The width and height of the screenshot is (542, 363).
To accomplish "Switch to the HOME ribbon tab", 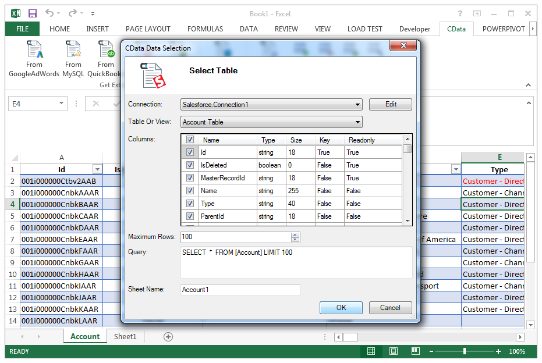I will pos(59,29).
